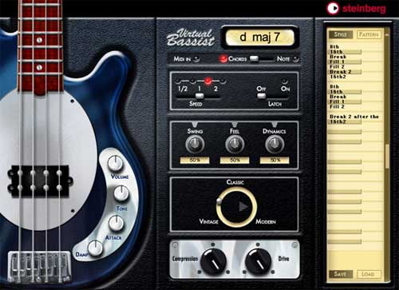The width and height of the screenshot is (399, 290).
Task: Click the Speed slider handle
Action: click(x=199, y=96)
